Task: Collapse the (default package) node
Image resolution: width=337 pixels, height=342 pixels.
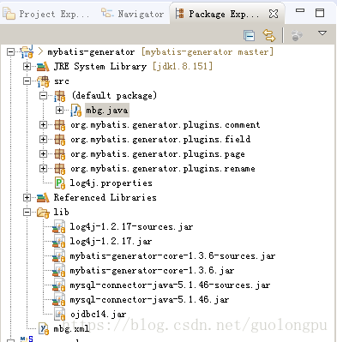Action: pyautogui.click(x=43, y=95)
